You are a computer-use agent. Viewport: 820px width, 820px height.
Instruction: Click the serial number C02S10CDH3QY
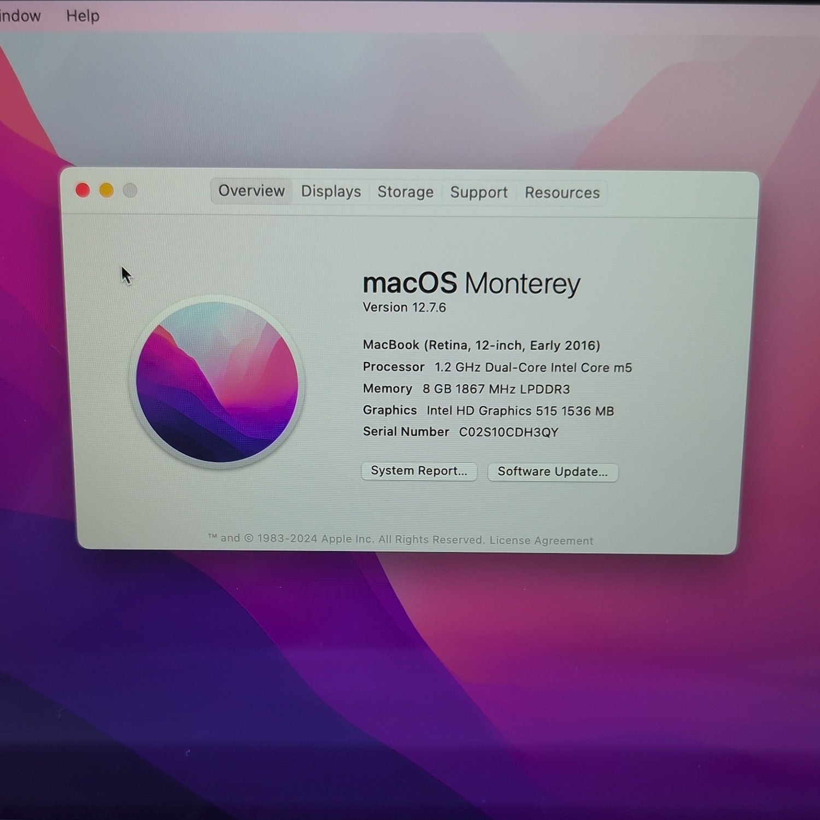508,432
